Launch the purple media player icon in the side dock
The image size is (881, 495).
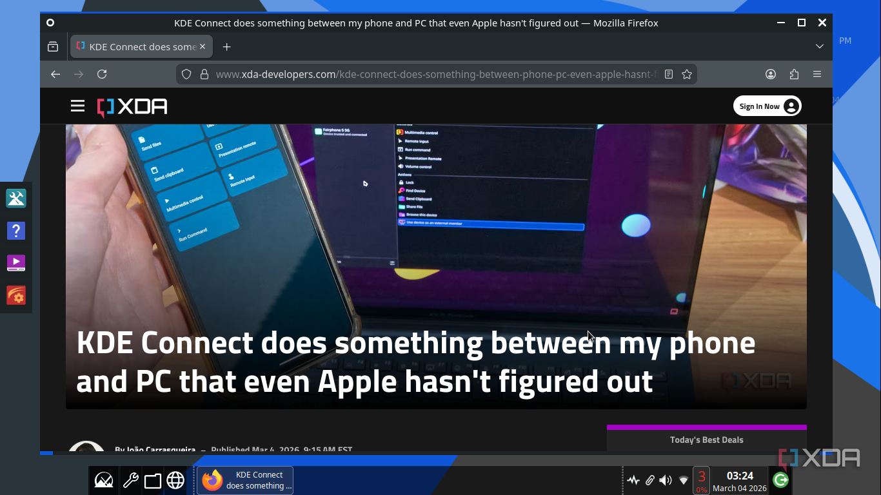pyautogui.click(x=16, y=263)
